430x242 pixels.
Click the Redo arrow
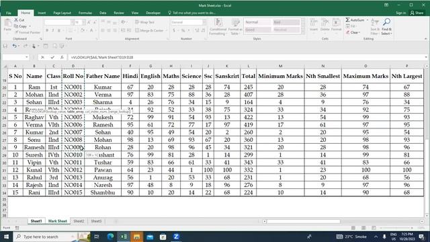[26, 46]
